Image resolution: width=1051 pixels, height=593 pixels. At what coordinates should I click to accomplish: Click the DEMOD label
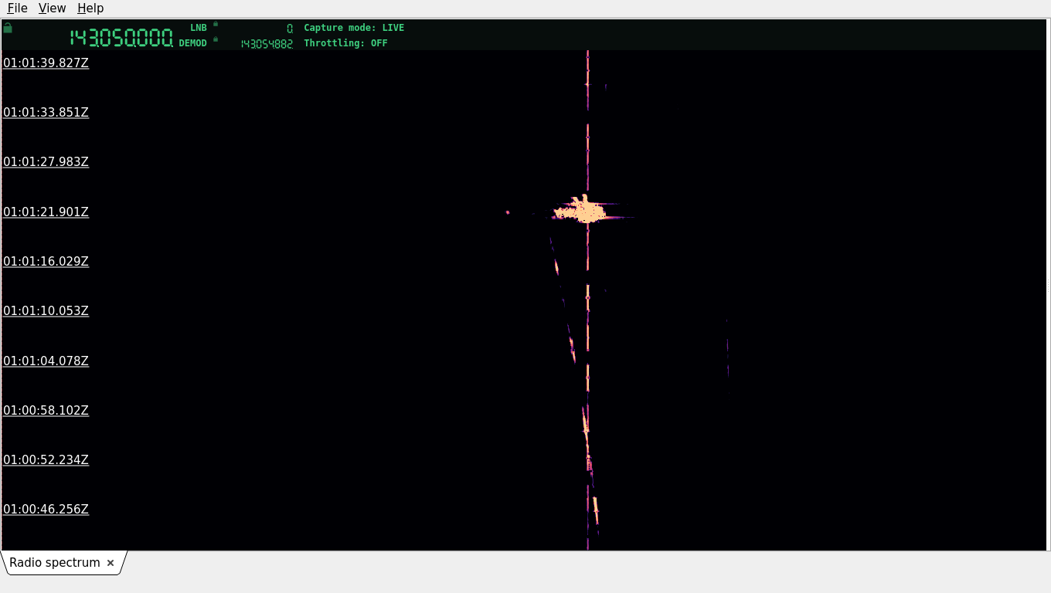pos(193,43)
